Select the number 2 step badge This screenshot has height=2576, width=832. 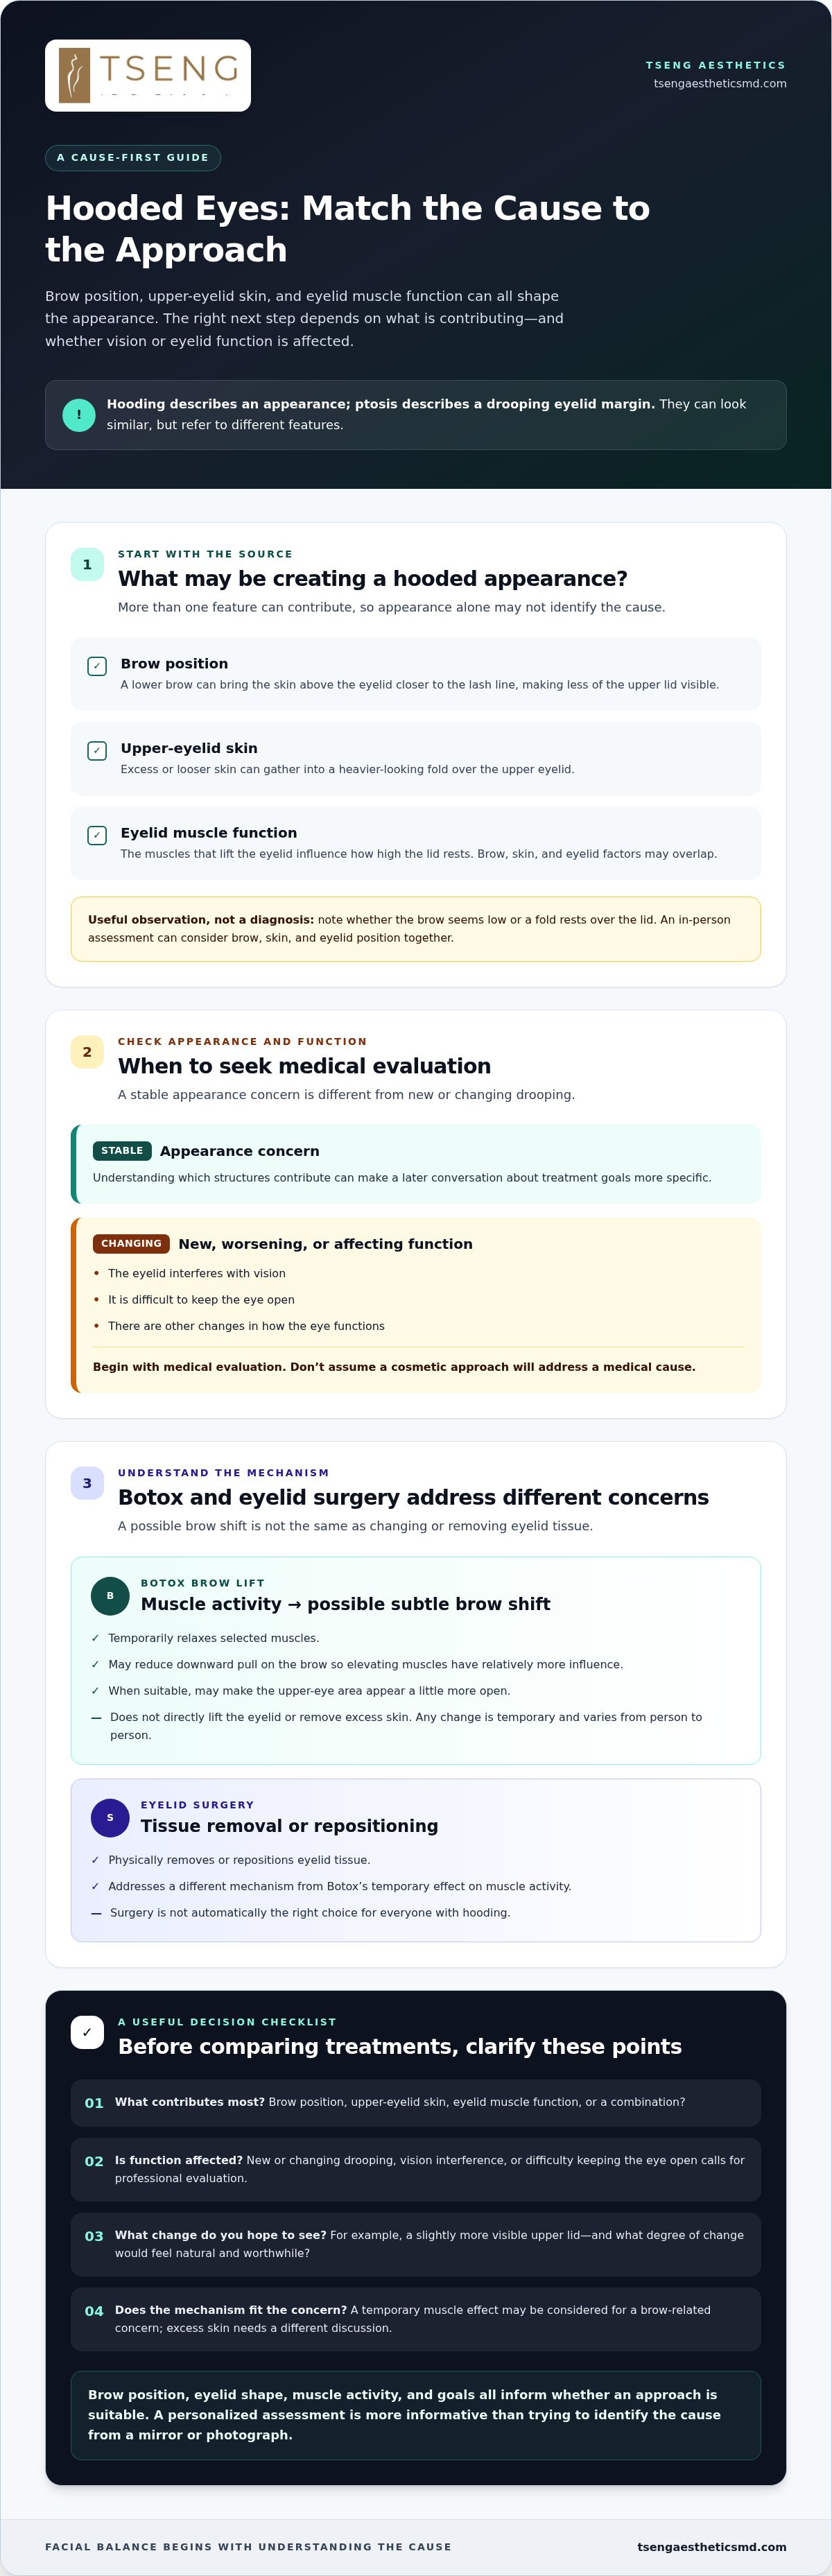point(87,1052)
